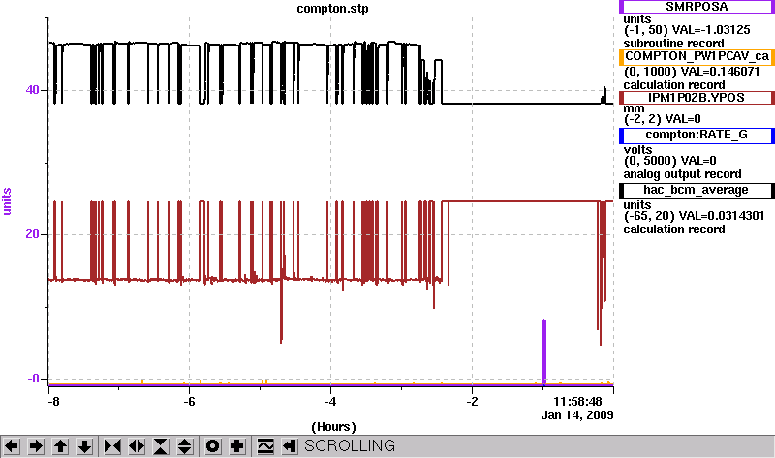Screen dimensions: 775x458
Task: Click the purple spike near -1 hour
Action: (544, 351)
